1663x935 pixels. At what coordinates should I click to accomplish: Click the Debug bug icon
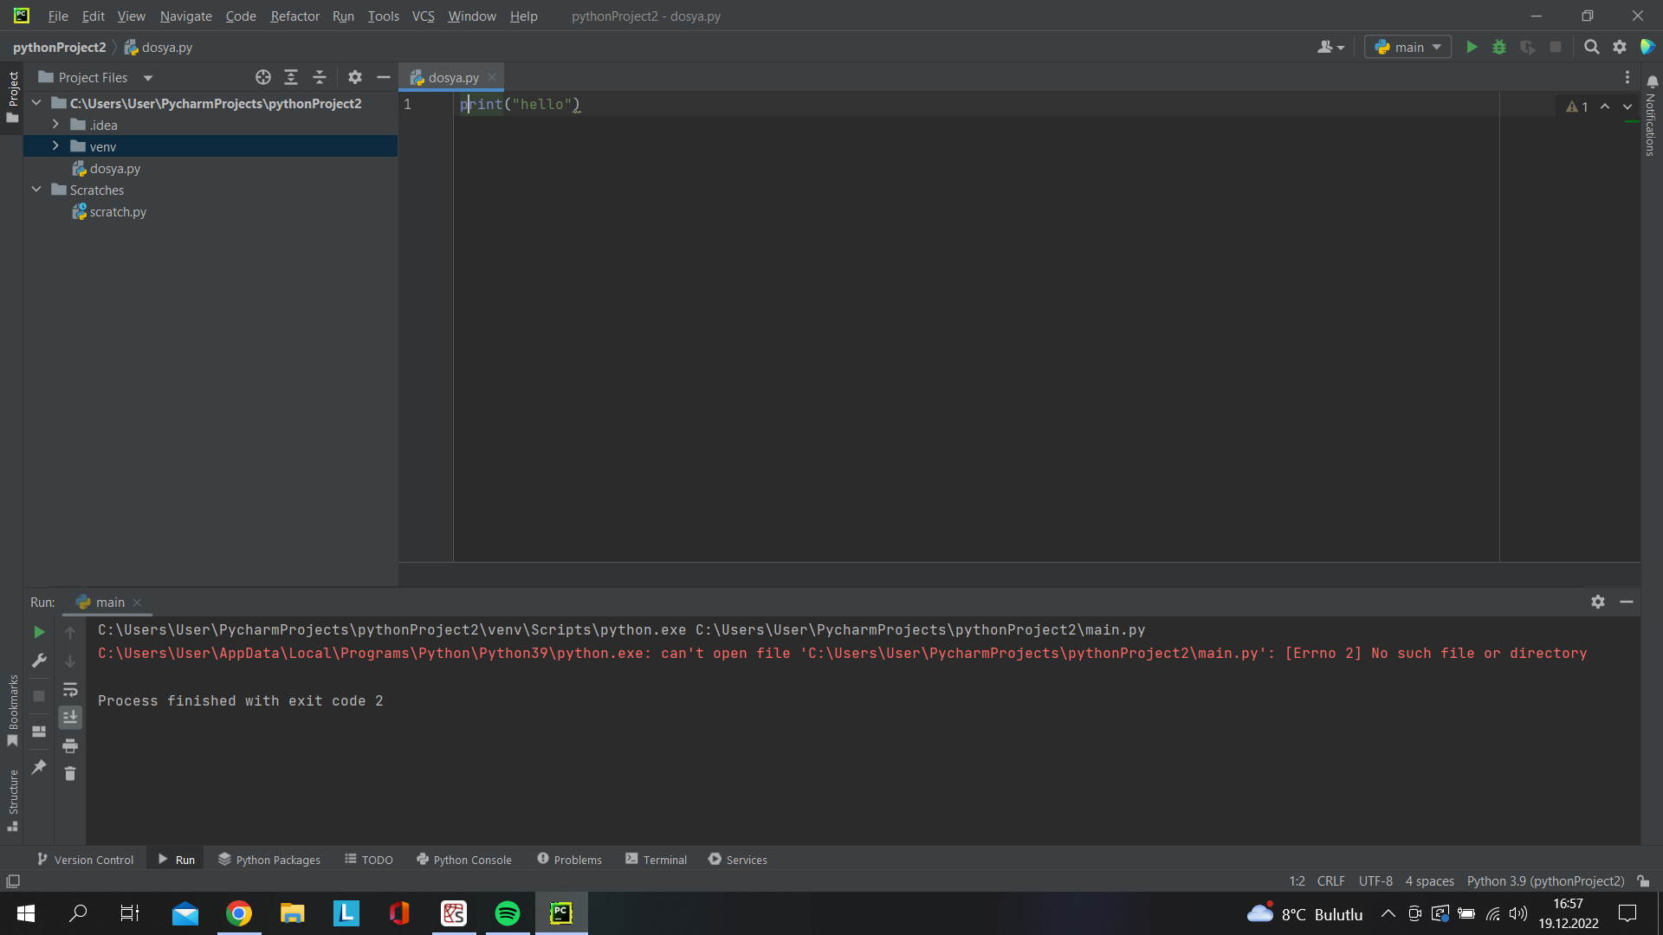tap(1499, 48)
